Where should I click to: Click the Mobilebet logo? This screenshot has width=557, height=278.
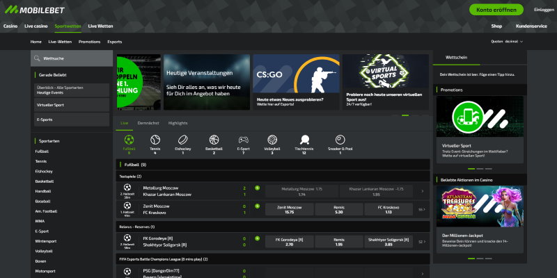34,10
